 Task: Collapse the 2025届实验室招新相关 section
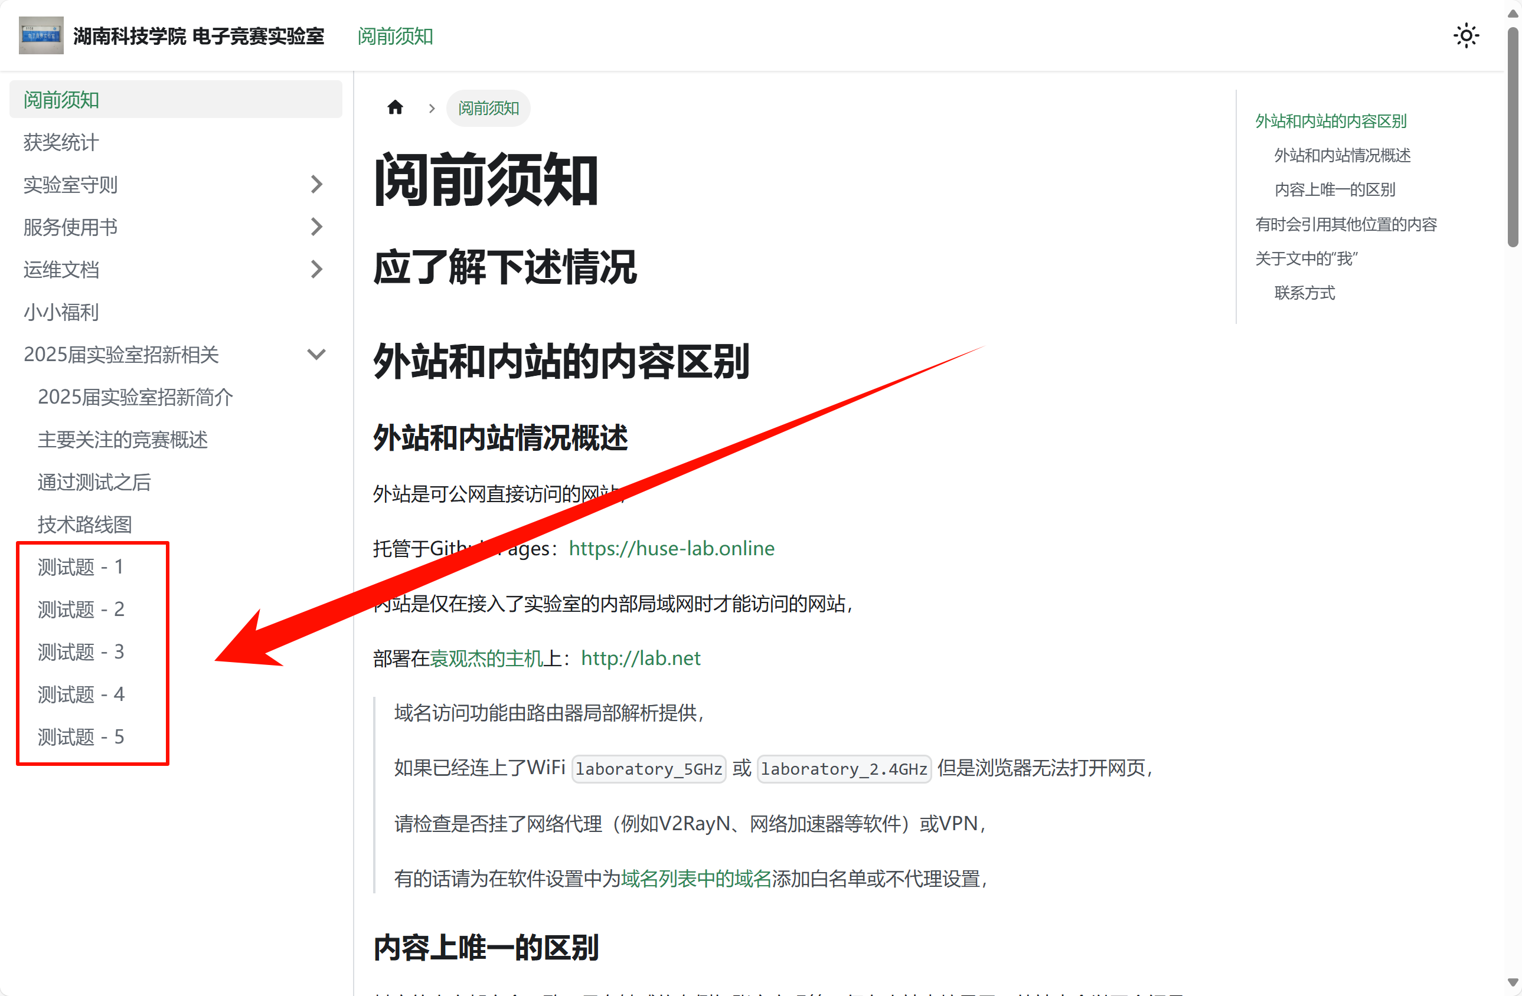(x=316, y=354)
